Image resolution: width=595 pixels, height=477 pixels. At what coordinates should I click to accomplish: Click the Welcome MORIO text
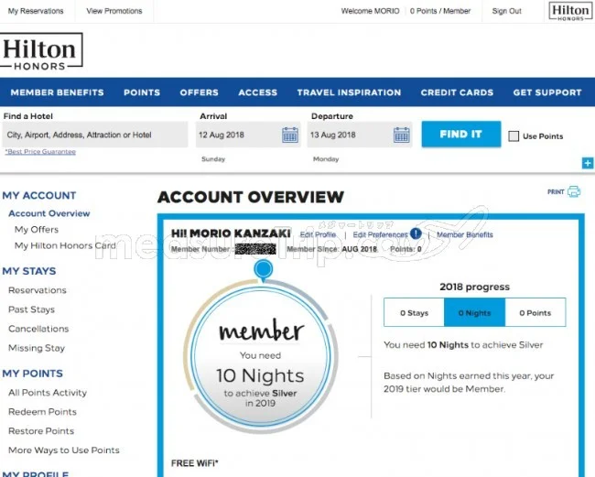tap(370, 11)
